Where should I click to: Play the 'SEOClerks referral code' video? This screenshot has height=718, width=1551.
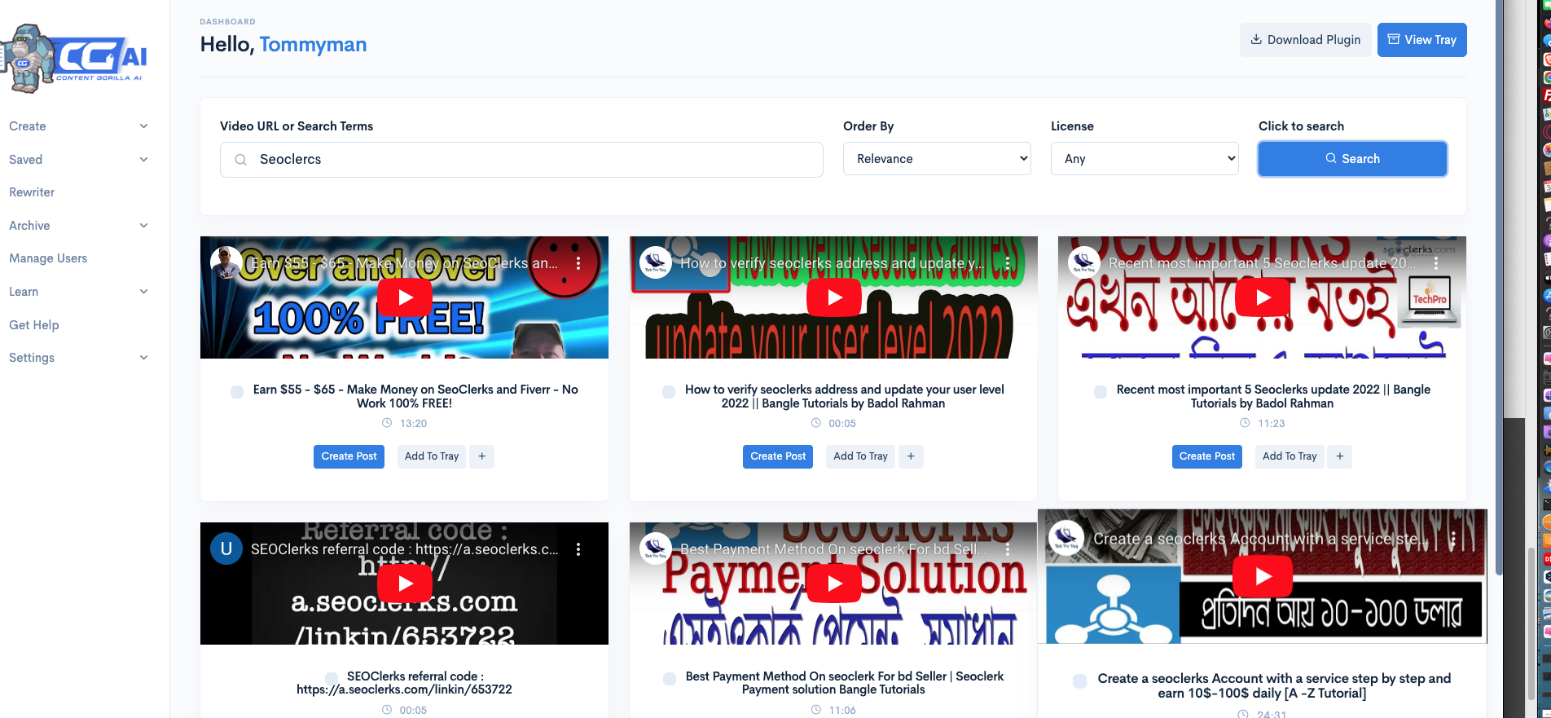[x=405, y=584]
